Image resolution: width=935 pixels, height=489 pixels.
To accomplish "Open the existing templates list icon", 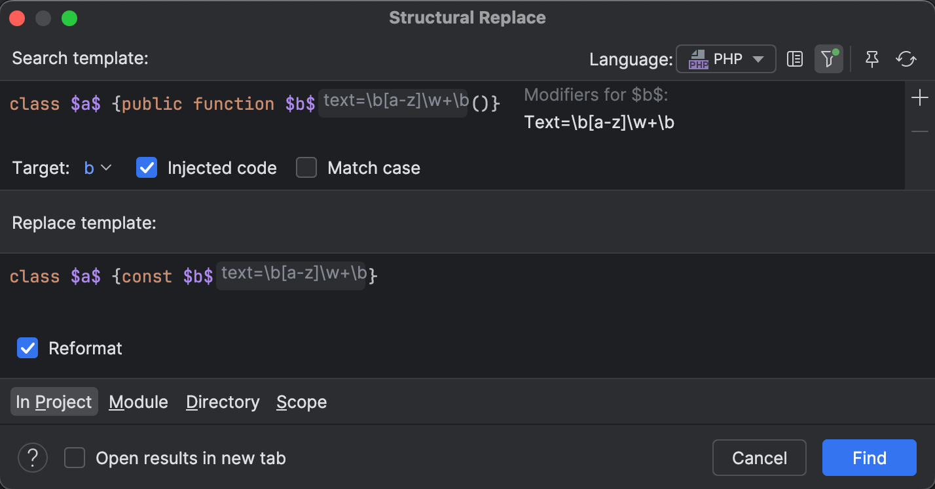I will pos(794,59).
